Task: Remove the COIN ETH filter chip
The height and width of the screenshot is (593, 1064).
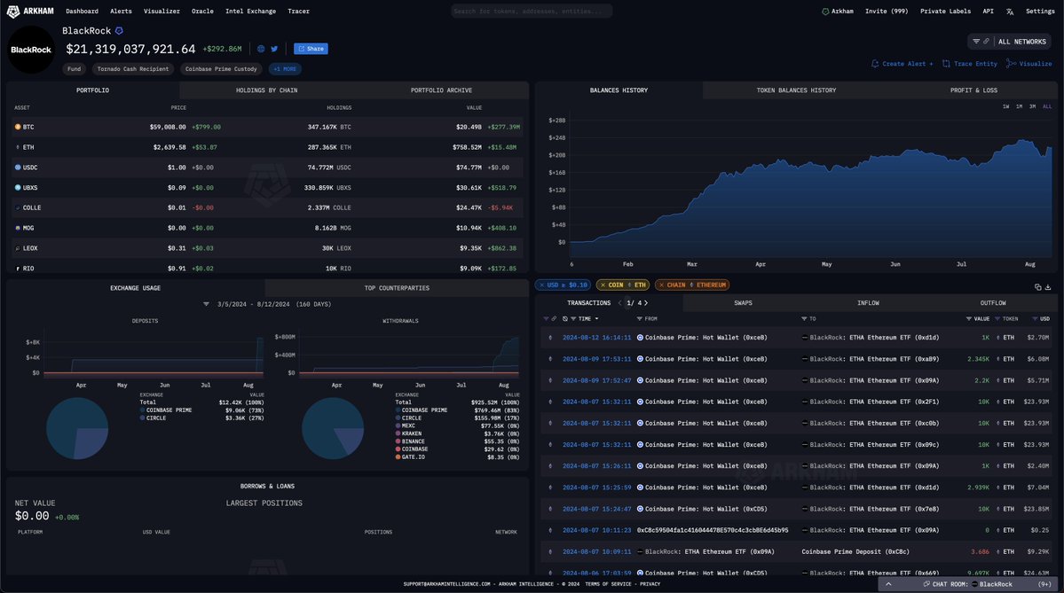Action: pos(603,285)
